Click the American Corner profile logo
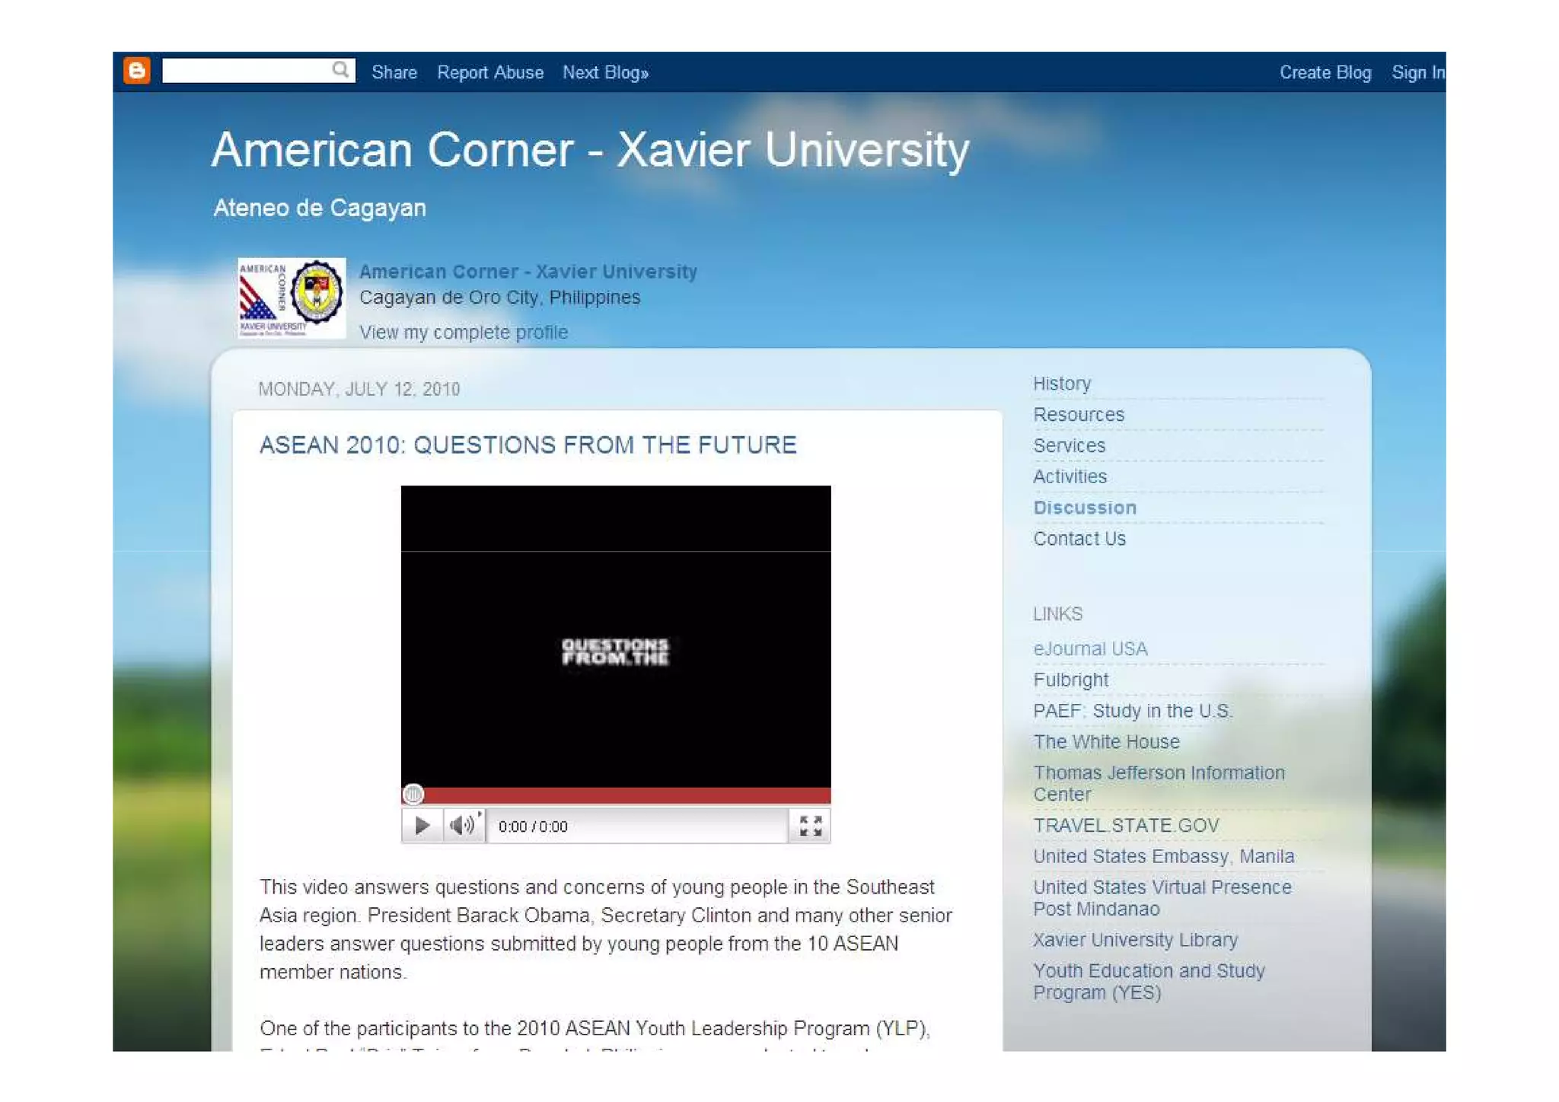This screenshot has width=1559, height=1102. tap(292, 298)
